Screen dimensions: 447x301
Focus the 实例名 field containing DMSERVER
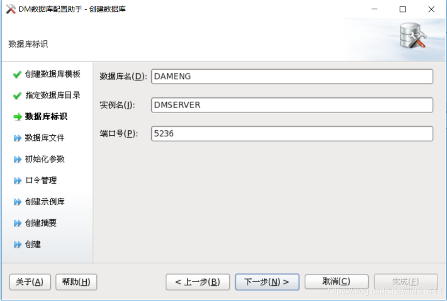click(x=292, y=105)
